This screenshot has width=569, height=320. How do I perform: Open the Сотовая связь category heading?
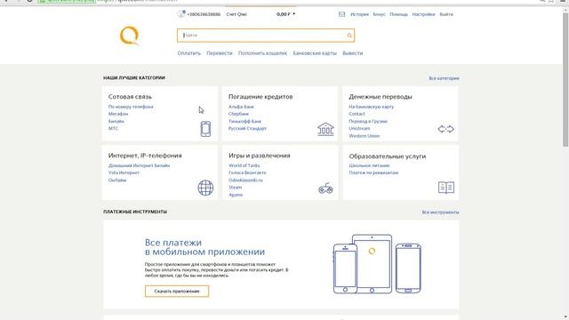[x=130, y=97]
